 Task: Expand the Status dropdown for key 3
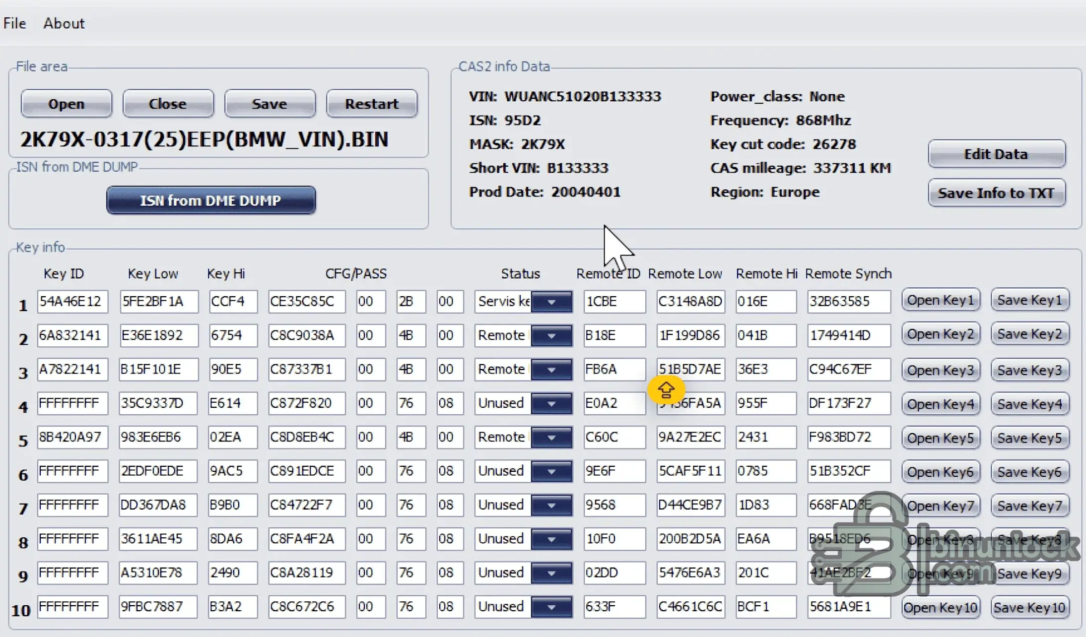(551, 369)
